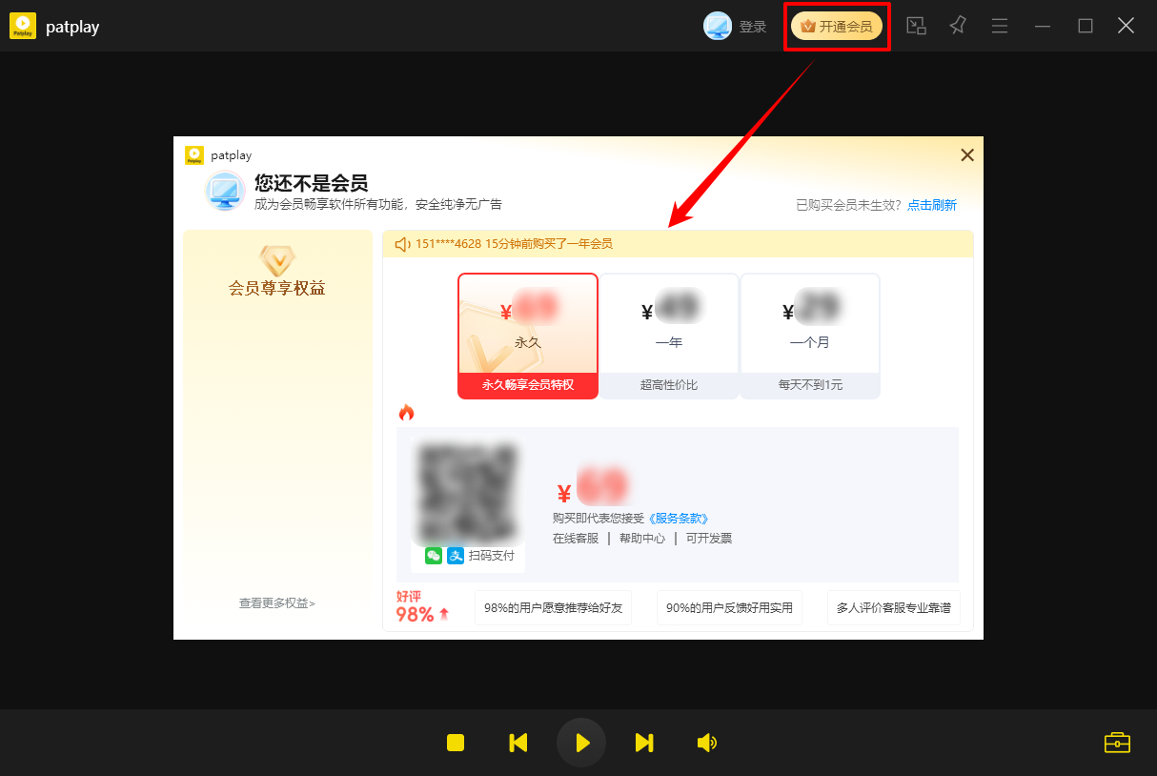This screenshot has height=776, width=1157.
Task: Switch to mini player mode icon
Action: tap(916, 26)
